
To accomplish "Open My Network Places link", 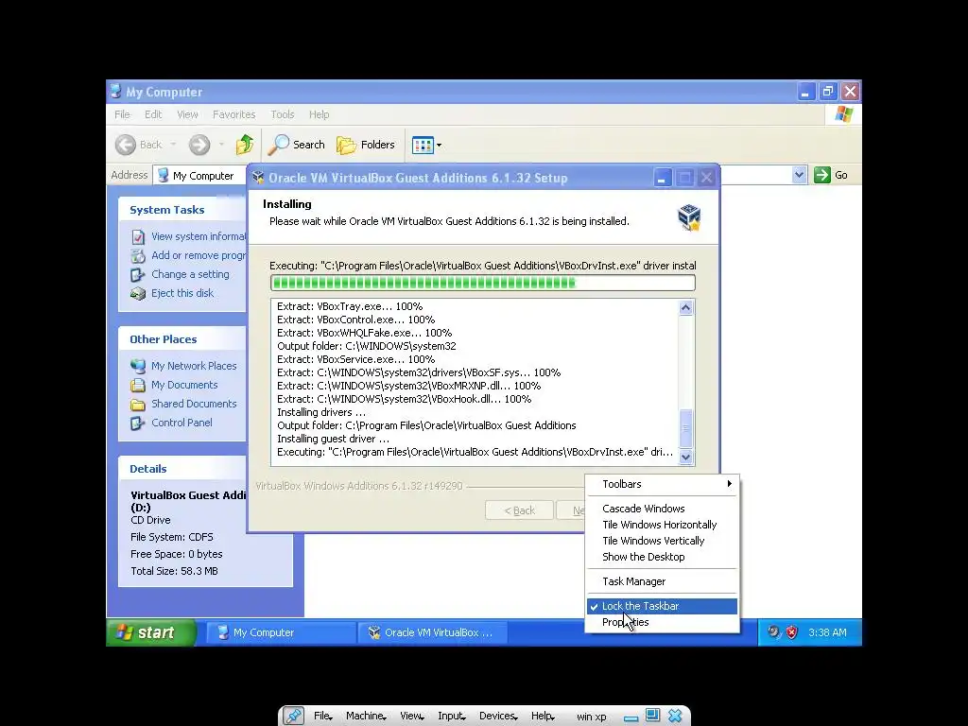I will 194,366.
